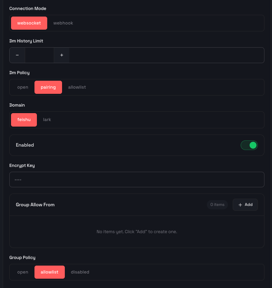Image resolution: width=272 pixels, height=288 pixels.
Task: Select websocket connection mode
Action: click(x=29, y=23)
